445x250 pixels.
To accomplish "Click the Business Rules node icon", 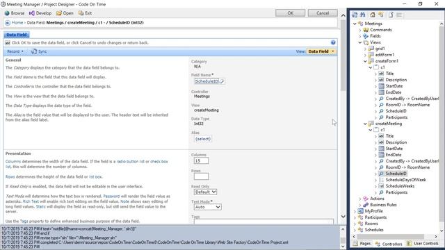I will [366, 205].
